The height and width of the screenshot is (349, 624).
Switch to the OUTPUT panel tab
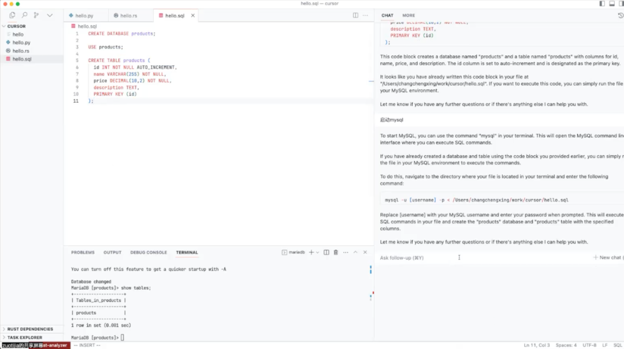coord(112,252)
